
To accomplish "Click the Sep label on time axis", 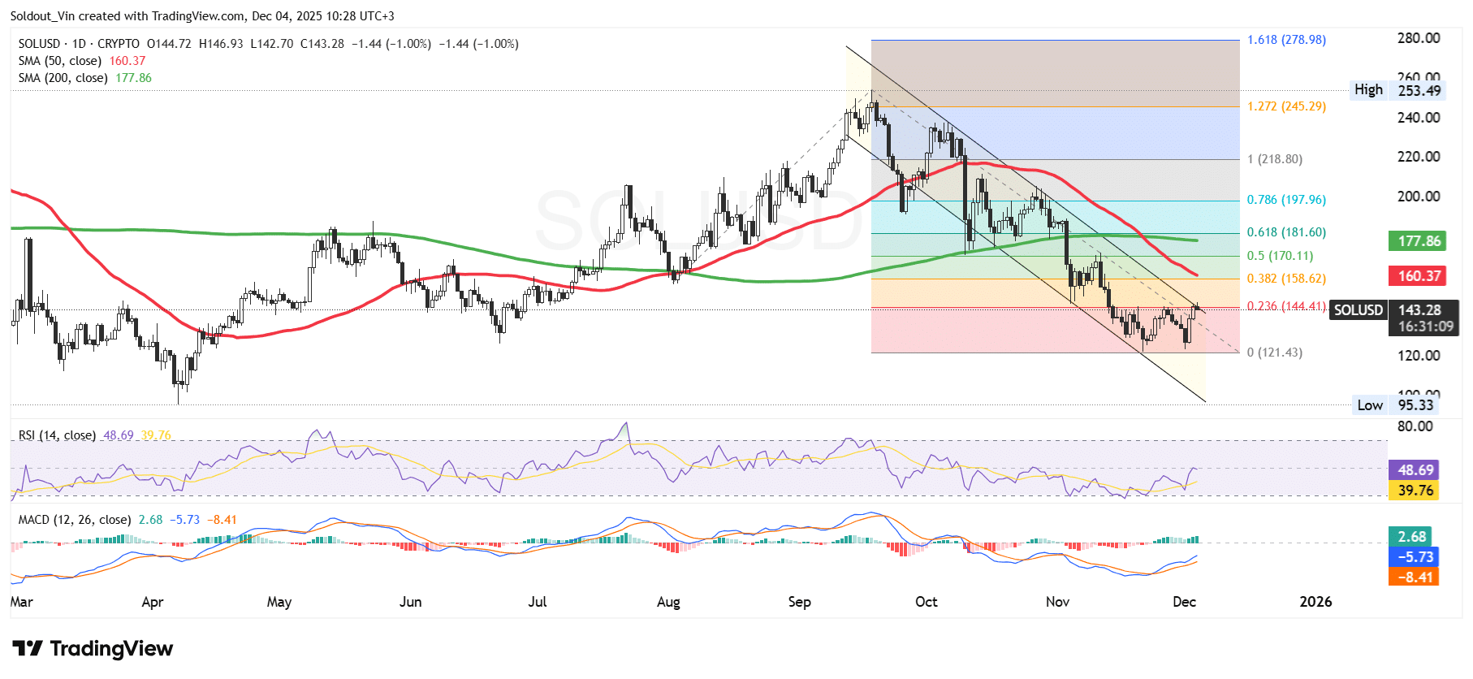I will (x=799, y=602).
